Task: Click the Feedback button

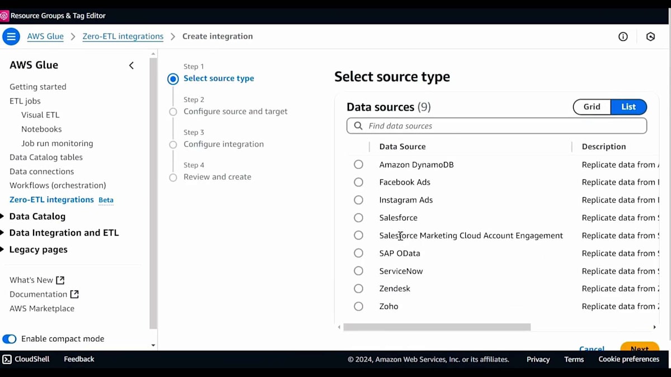Action: coord(79,359)
